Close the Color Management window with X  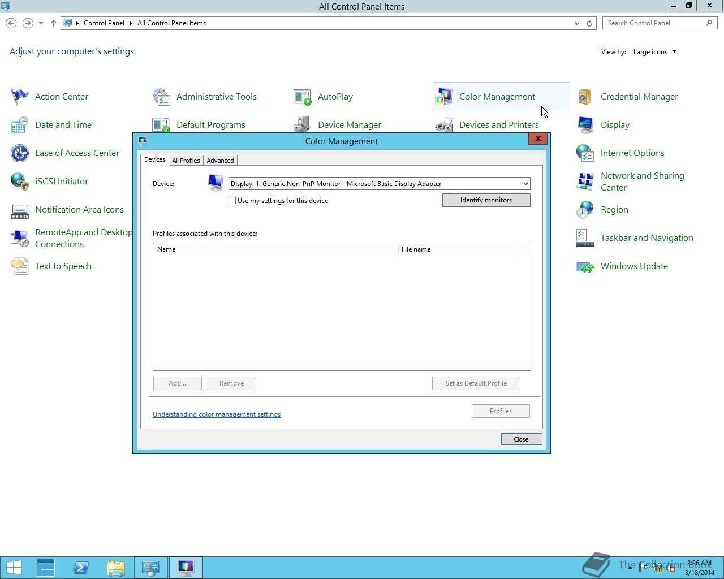click(x=538, y=139)
